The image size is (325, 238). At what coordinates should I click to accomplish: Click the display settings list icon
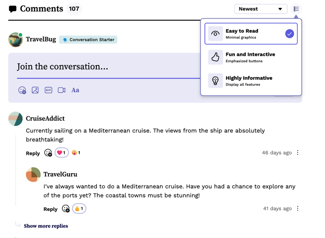(x=296, y=9)
